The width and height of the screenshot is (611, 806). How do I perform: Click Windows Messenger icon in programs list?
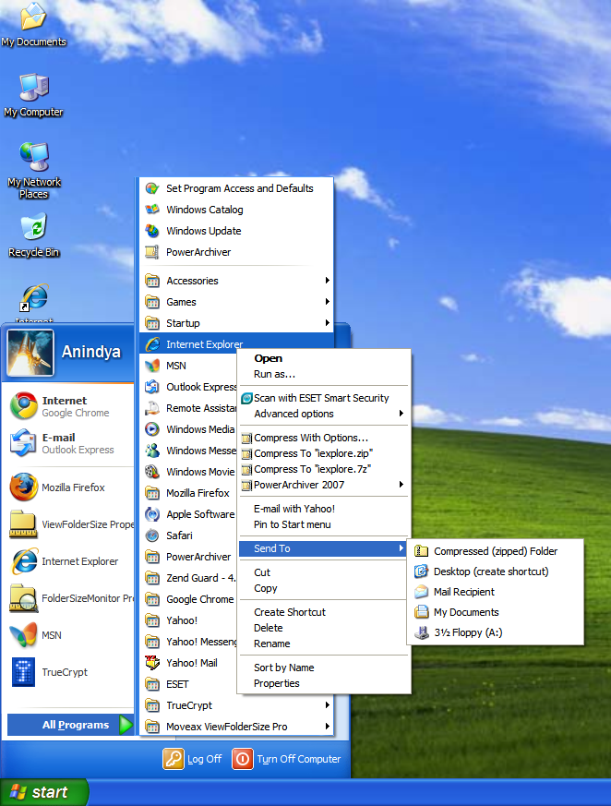pyautogui.click(x=152, y=451)
